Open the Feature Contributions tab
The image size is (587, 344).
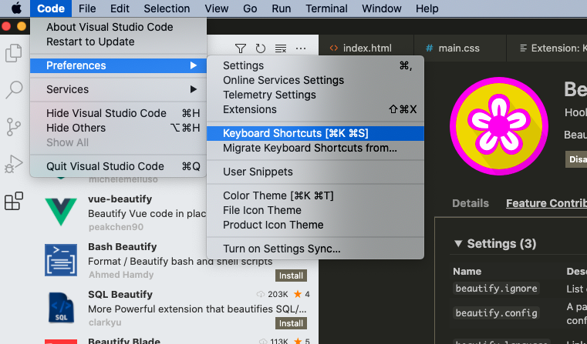coord(546,204)
